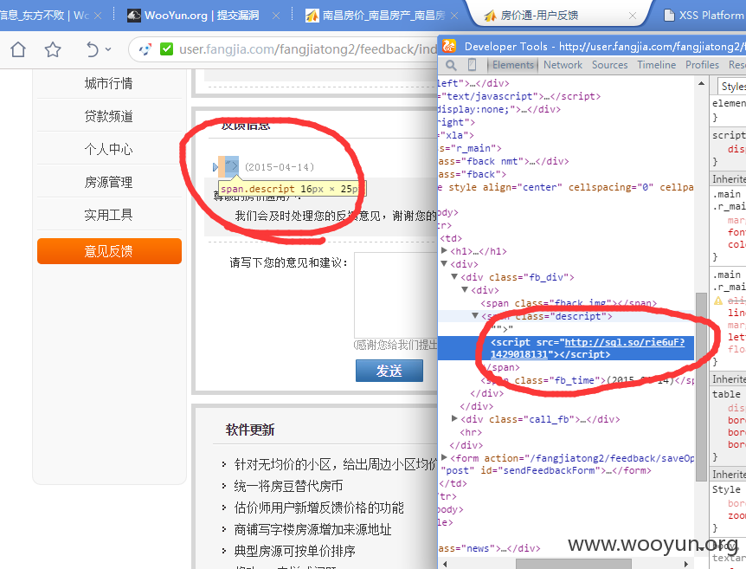Click DevTools search magnifier icon

click(451, 65)
